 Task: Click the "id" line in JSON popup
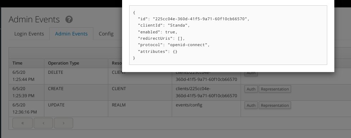[x=194, y=19]
